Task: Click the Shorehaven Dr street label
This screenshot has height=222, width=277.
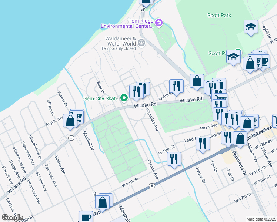Action: (x=35, y=148)
